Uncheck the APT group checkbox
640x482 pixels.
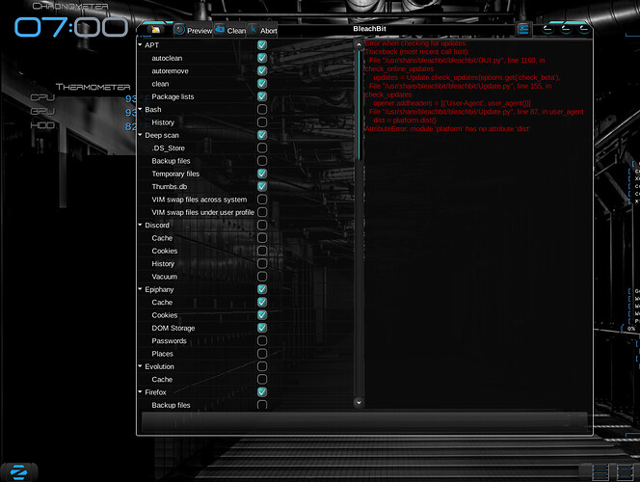point(262,45)
